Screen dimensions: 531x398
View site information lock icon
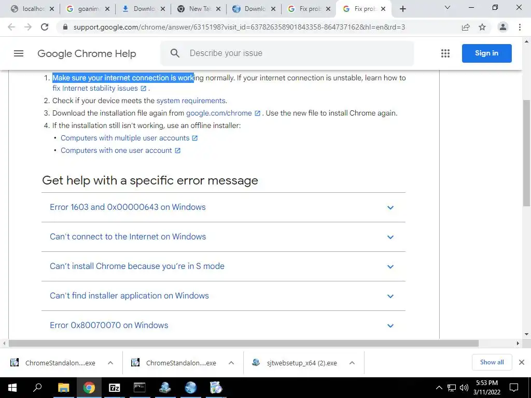[66, 27]
